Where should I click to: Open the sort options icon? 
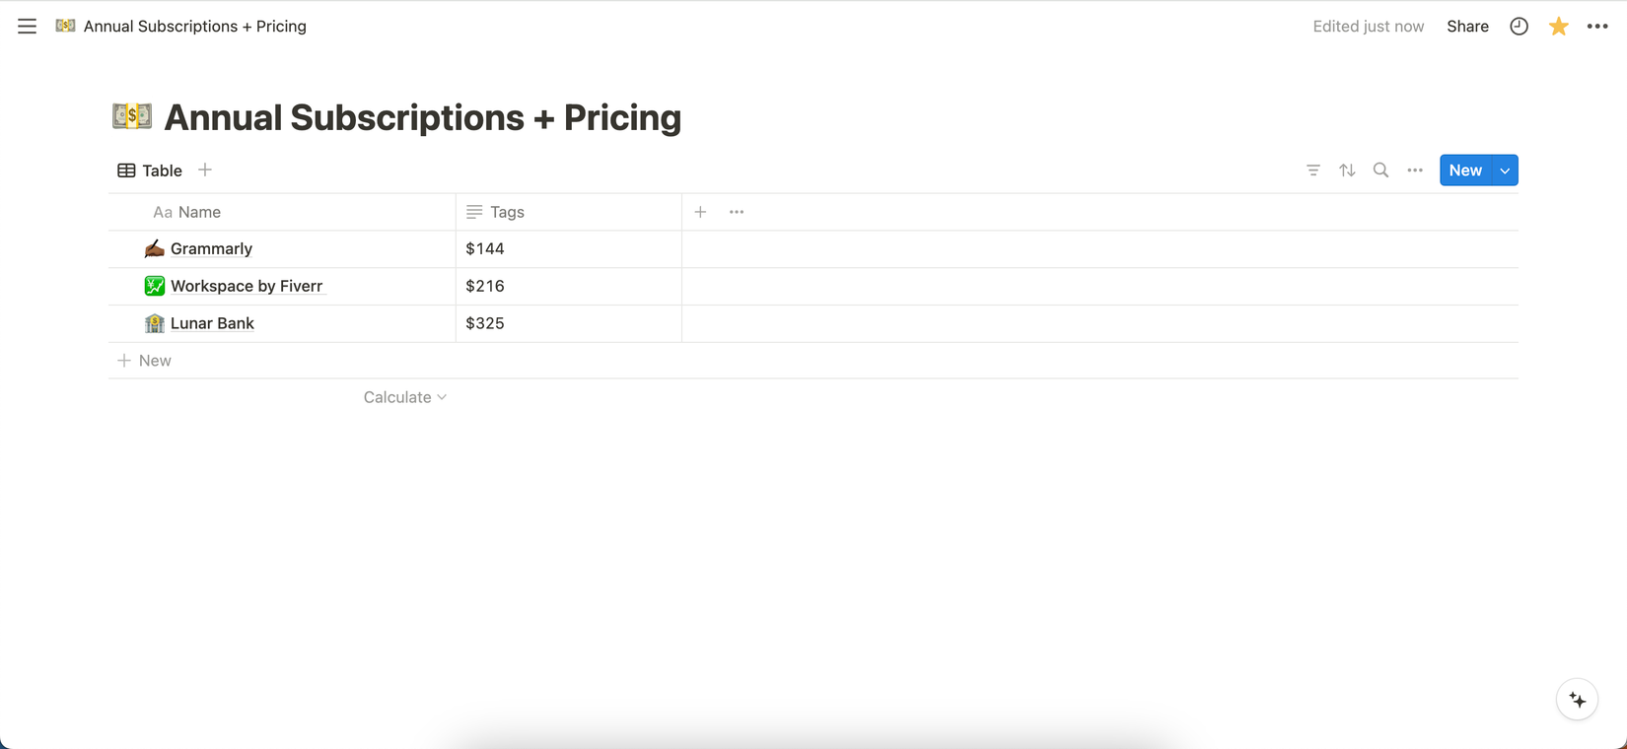click(1347, 170)
